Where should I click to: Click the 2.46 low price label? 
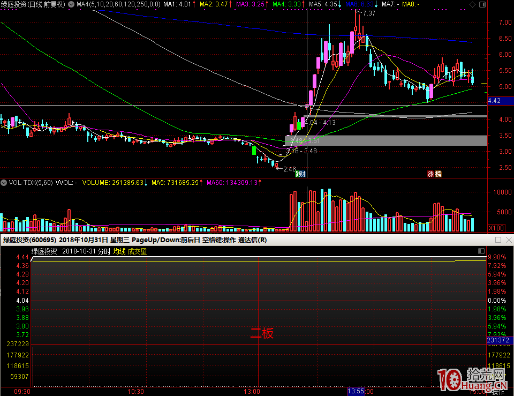tap(289, 169)
